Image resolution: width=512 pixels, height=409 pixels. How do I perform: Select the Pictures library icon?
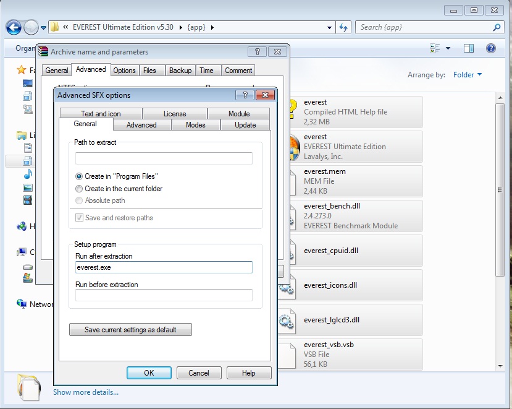[x=28, y=187]
